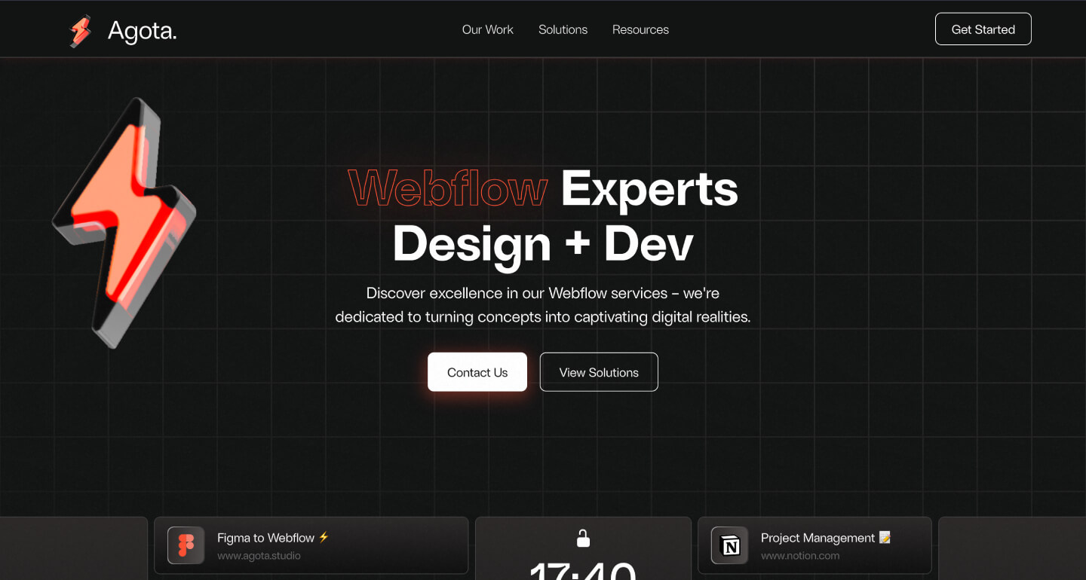Click the Get Started button
Viewport: 1086px width, 580px height.
(x=983, y=29)
